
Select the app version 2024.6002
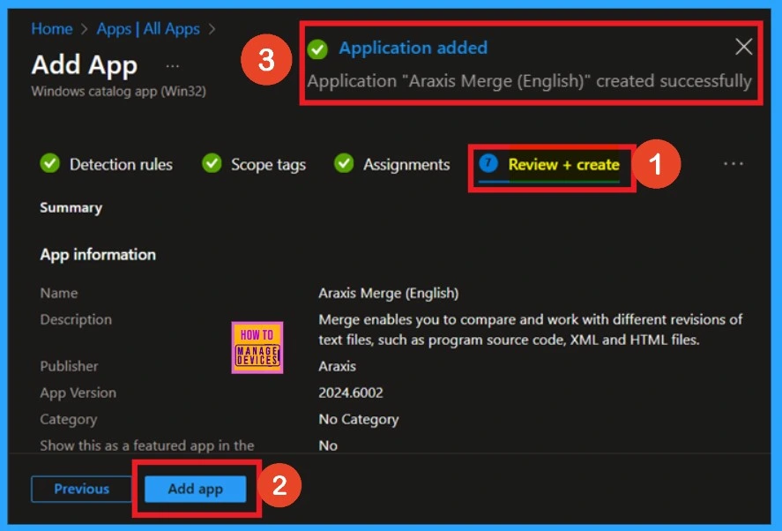click(x=351, y=393)
